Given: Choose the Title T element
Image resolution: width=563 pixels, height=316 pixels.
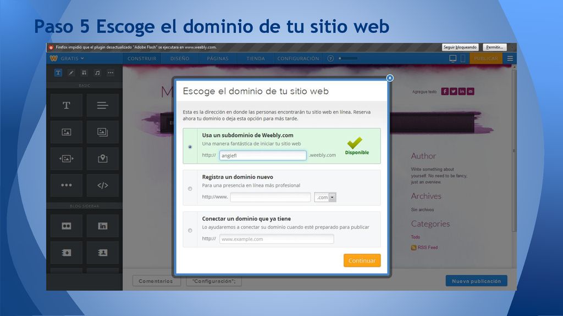Looking at the screenshot, I should 67,105.
